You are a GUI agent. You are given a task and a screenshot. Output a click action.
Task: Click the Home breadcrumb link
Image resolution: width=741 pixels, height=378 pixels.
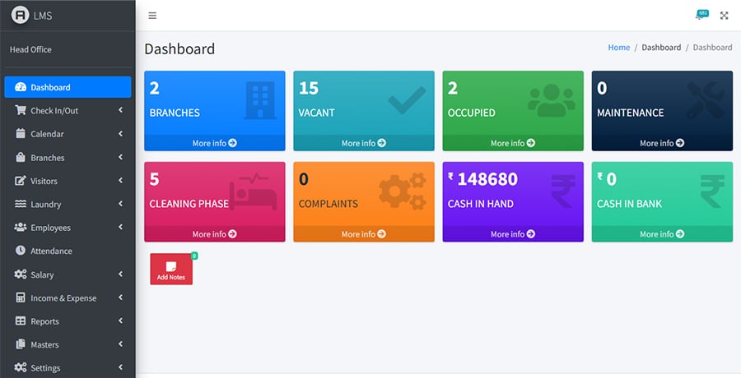(x=618, y=48)
